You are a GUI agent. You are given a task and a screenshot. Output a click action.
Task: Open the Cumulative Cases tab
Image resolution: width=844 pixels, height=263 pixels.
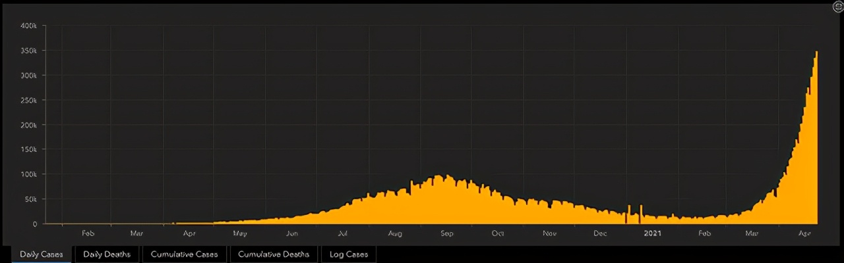coord(185,254)
